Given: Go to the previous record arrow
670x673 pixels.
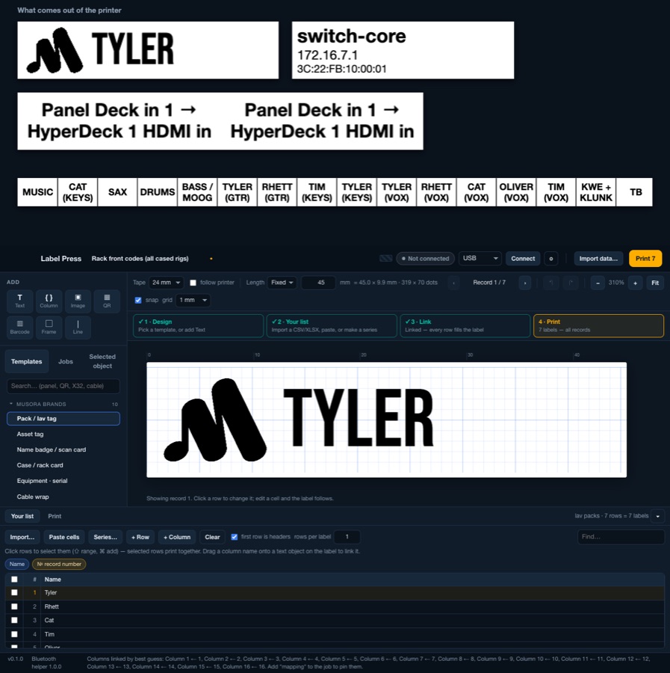Looking at the screenshot, I should (x=453, y=283).
